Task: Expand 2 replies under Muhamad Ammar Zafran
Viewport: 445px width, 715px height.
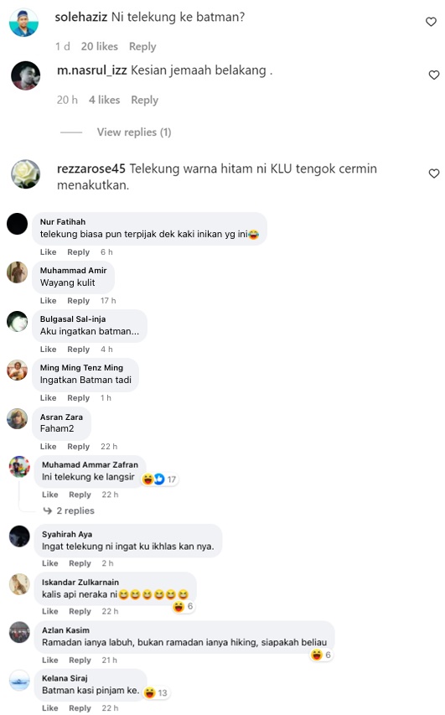Action: coord(75,510)
